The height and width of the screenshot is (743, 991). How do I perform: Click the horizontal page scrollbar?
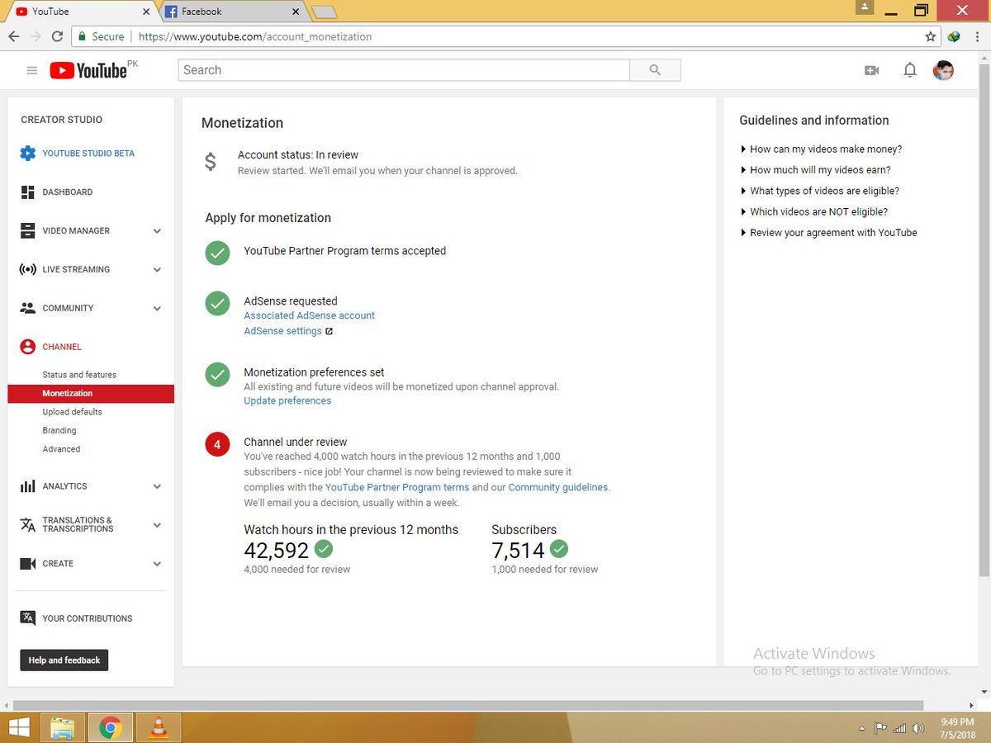pos(467,706)
